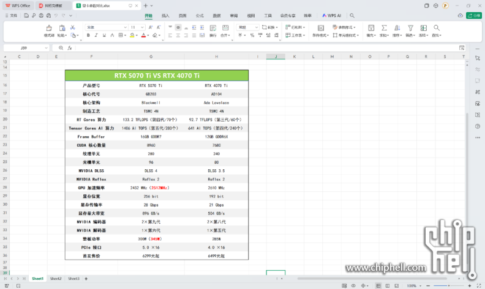This screenshot has width=485, height=289.
Task: Select the column J header
Action: tap(276, 56)
